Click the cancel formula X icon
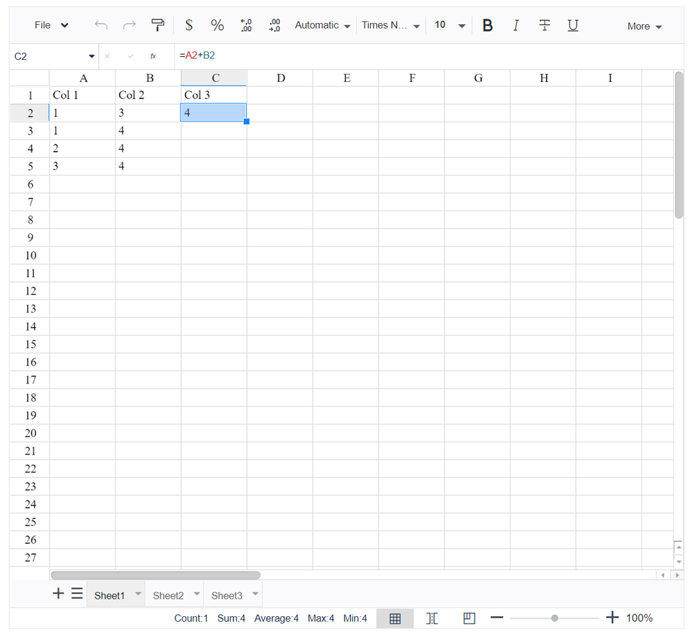The height and width of the screenshot is (637, 694). point(107,56)
